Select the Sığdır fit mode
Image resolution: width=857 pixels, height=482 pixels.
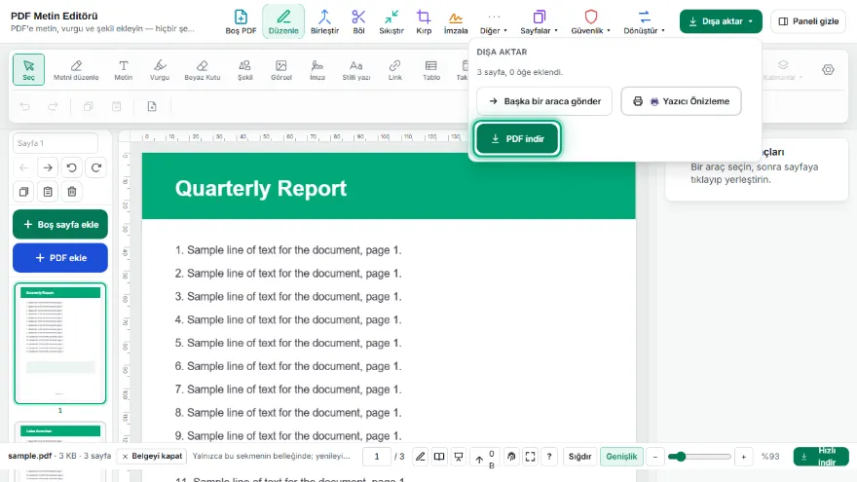[x=579, y=457]
